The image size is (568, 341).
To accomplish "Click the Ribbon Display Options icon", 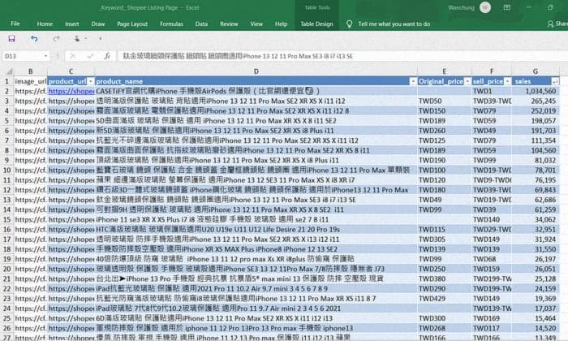I will [x=507, y=7].
